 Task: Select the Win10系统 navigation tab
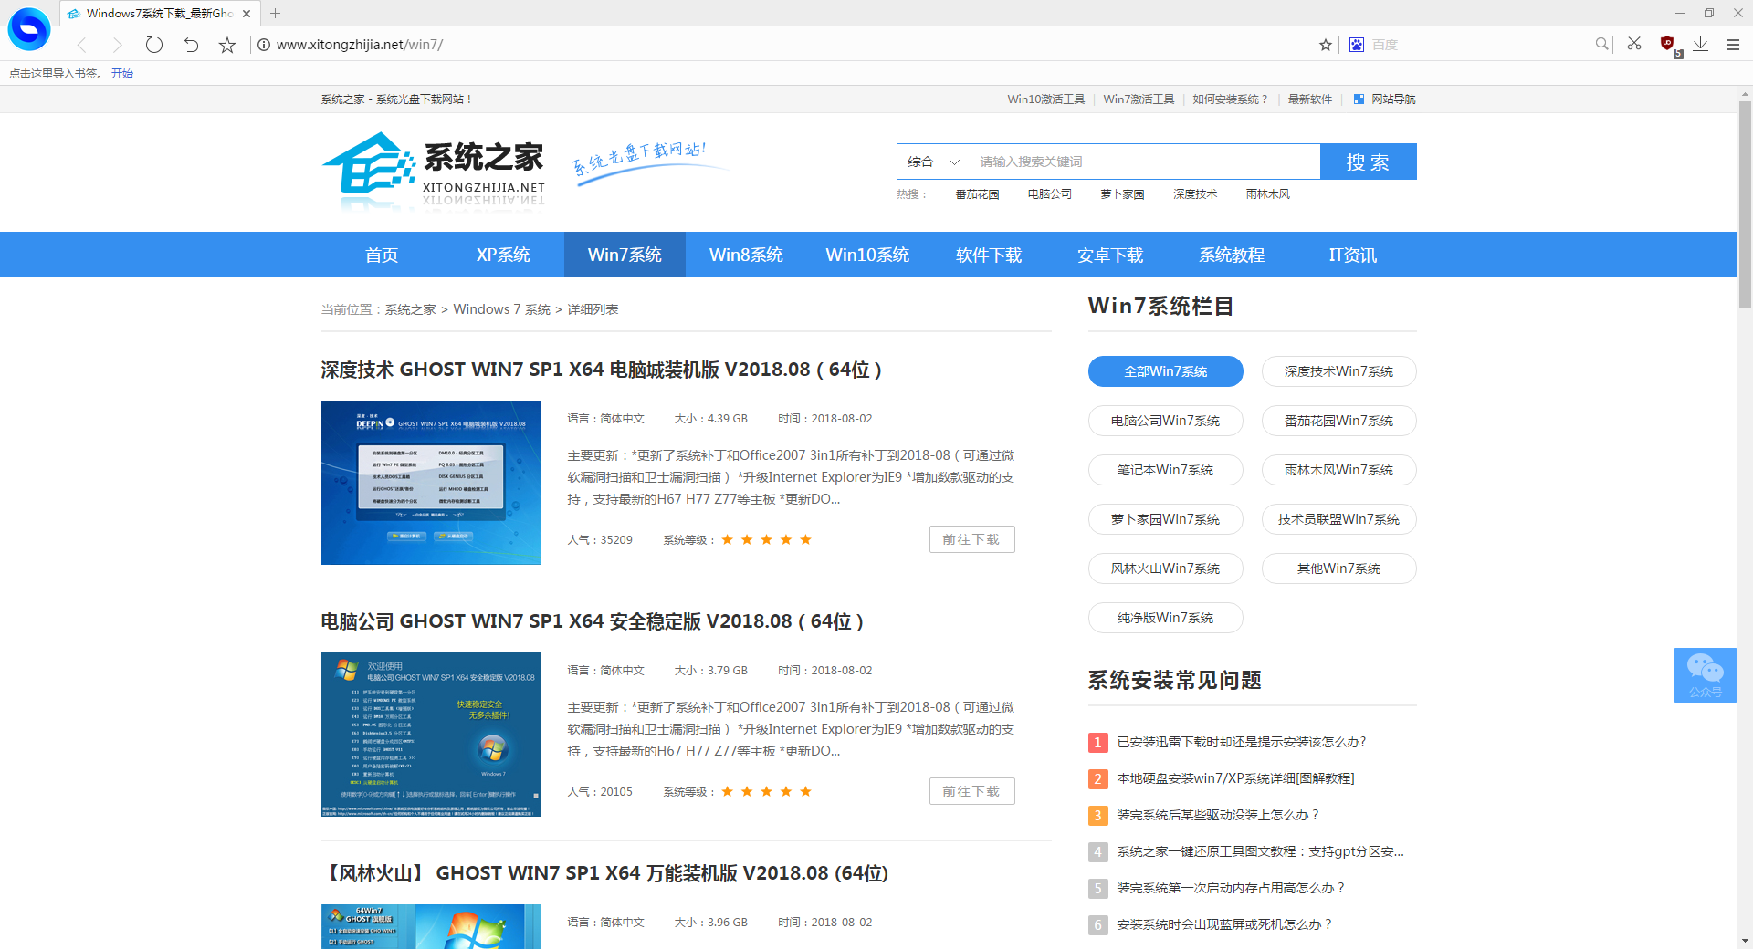tap(867, 255)
